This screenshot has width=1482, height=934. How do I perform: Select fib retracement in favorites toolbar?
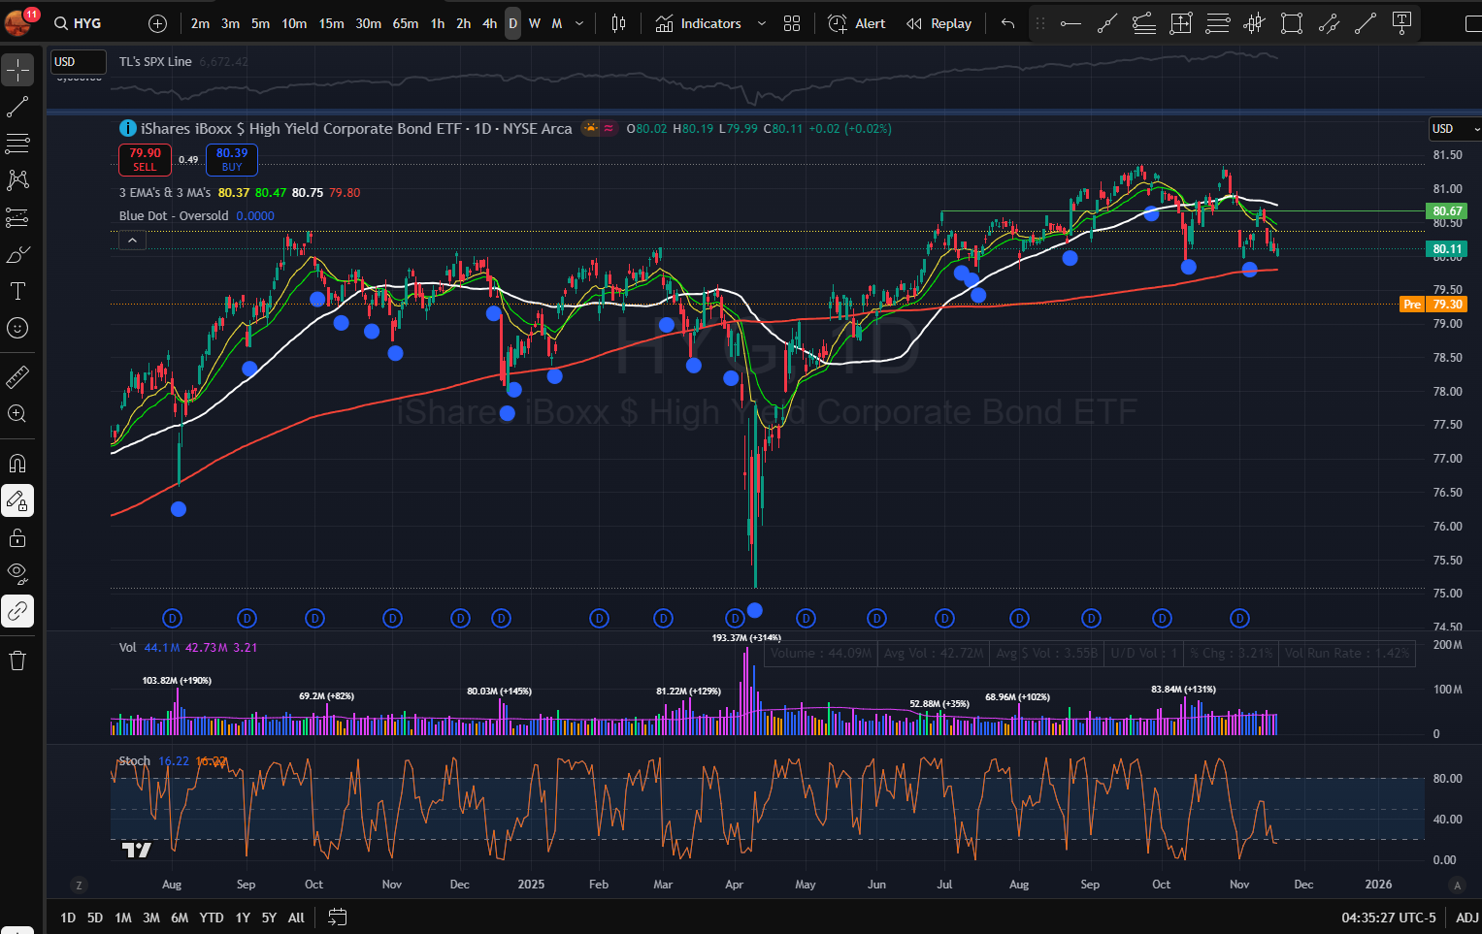tap(1218, 23)
